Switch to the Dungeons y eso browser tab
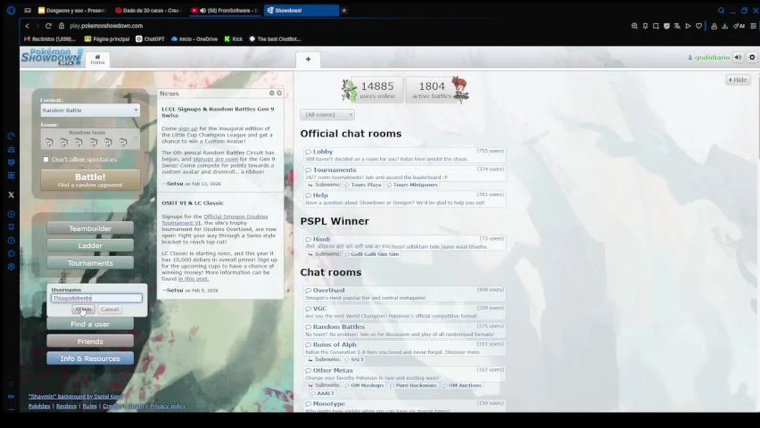 click(72, 10)
